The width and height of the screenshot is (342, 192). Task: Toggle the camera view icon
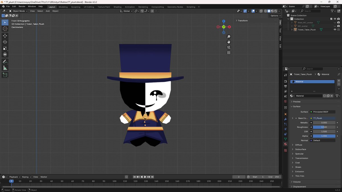click(229, 47)
